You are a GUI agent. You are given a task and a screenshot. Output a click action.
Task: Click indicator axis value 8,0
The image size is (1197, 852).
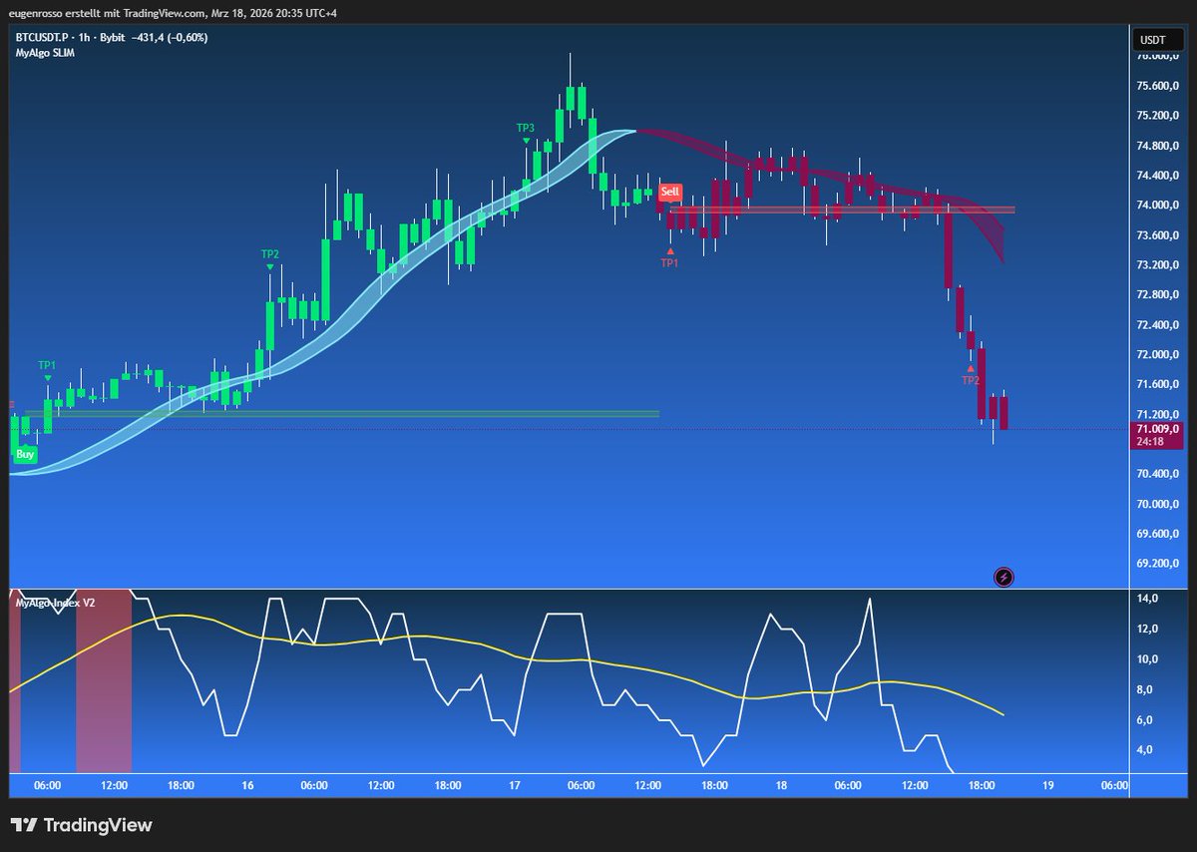pyautogui.click(x=1147, y=689)
